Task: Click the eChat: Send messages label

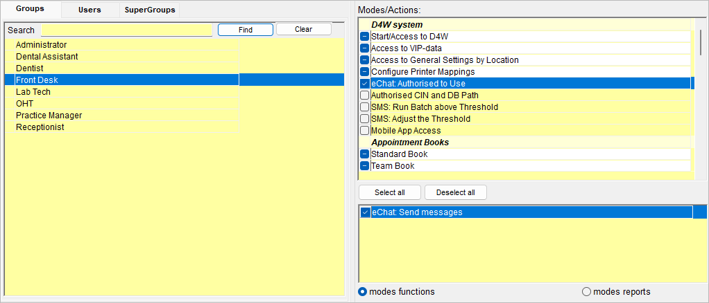Action: (x=417, y=212)
